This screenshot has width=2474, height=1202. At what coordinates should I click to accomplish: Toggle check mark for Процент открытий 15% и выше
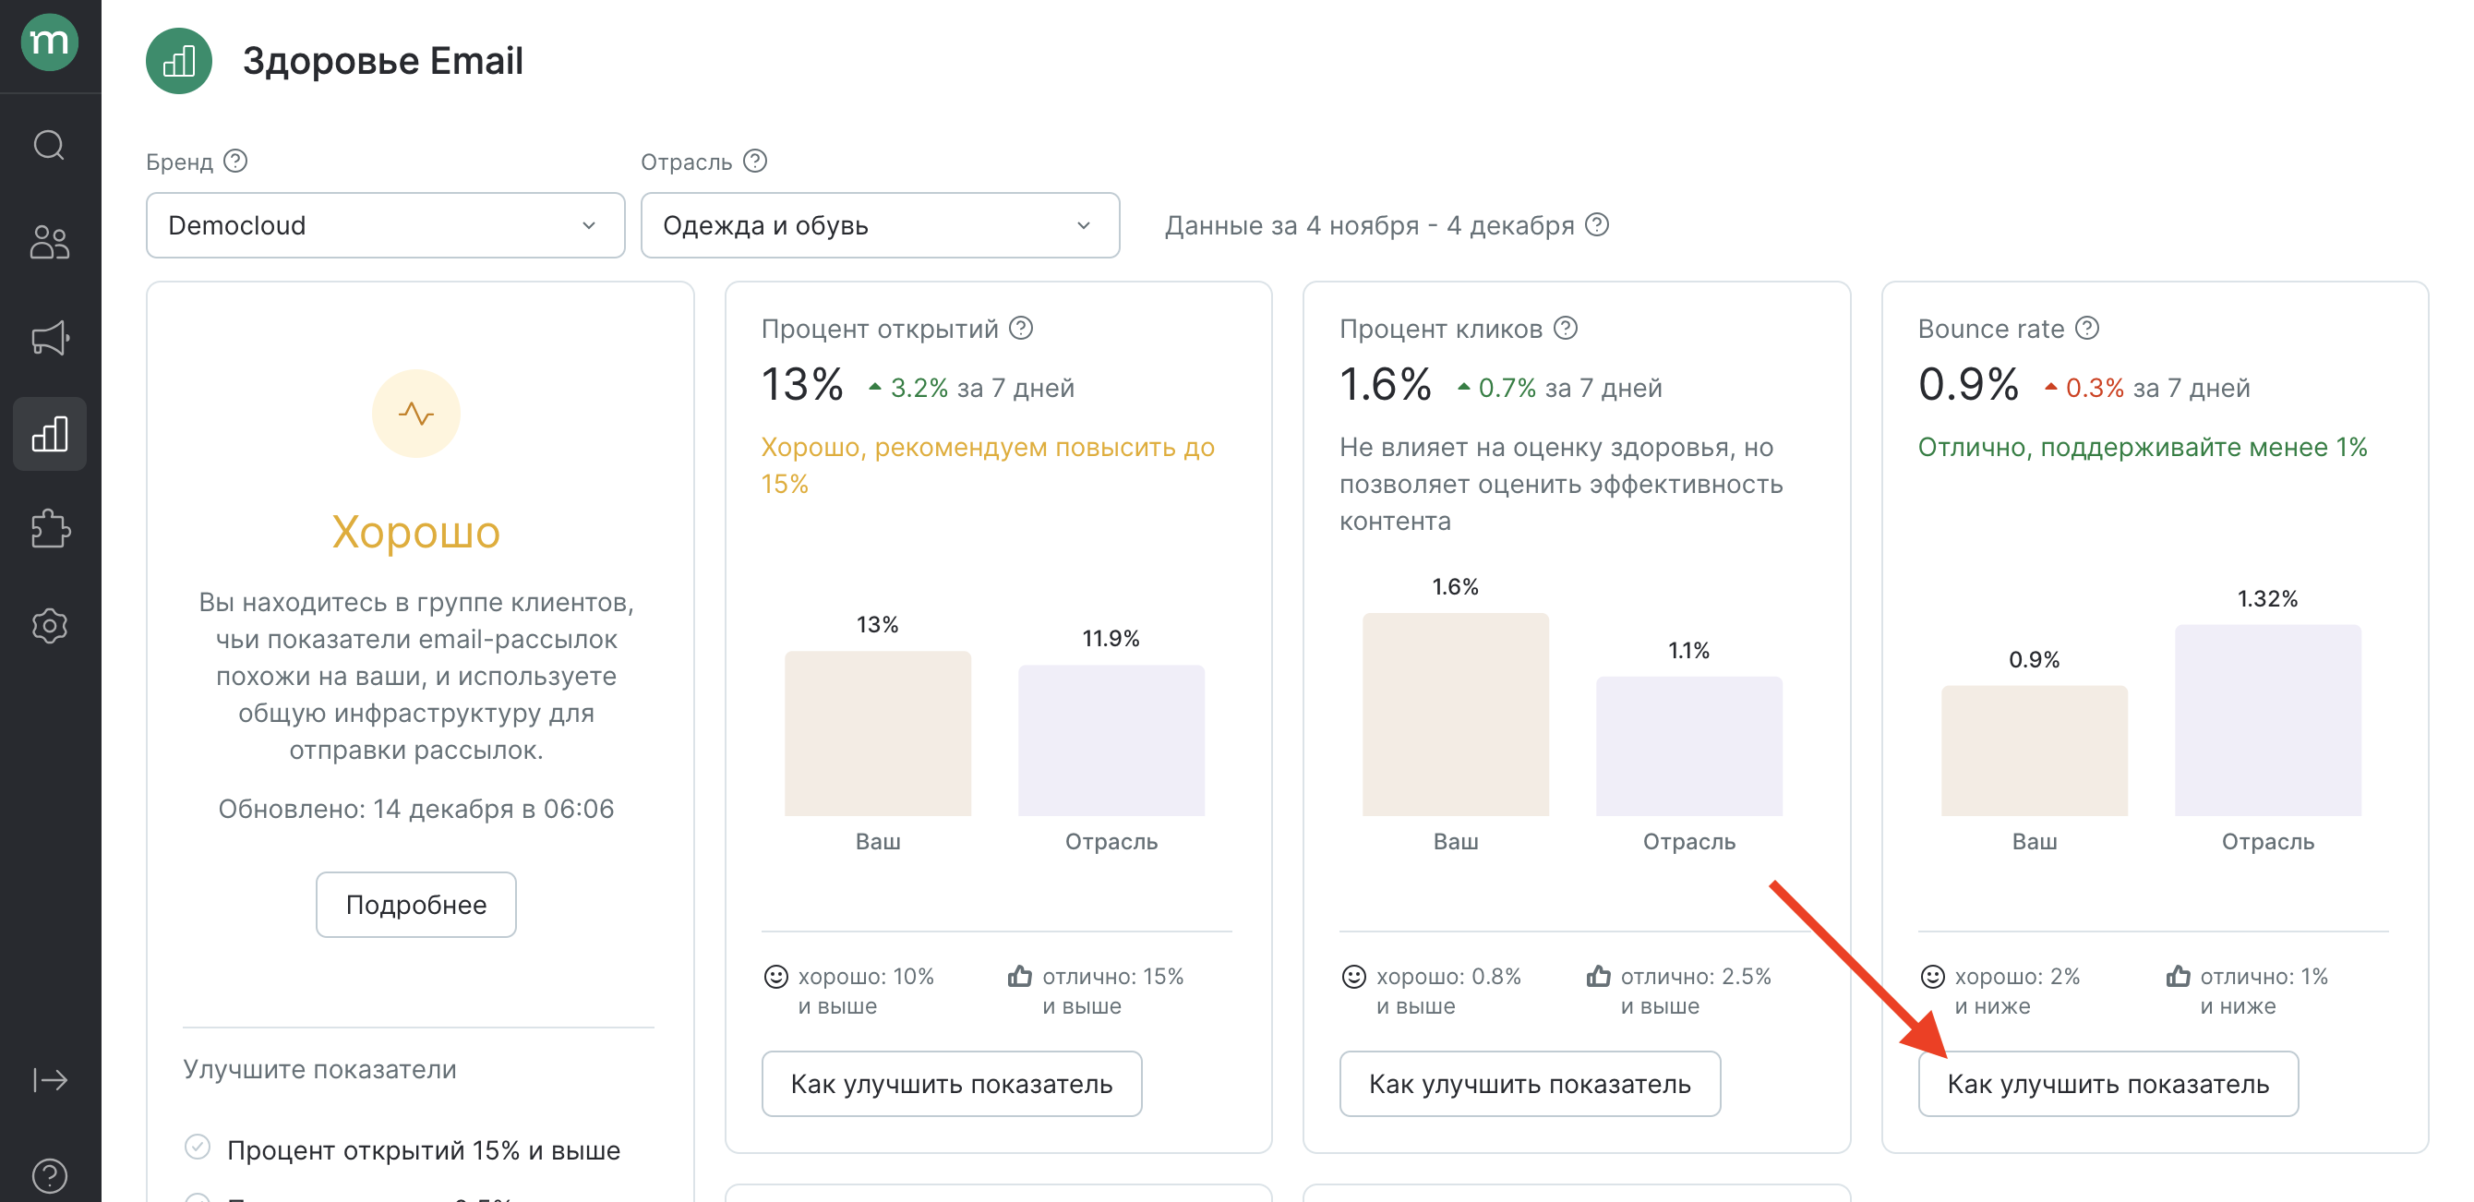(197, 1148)
